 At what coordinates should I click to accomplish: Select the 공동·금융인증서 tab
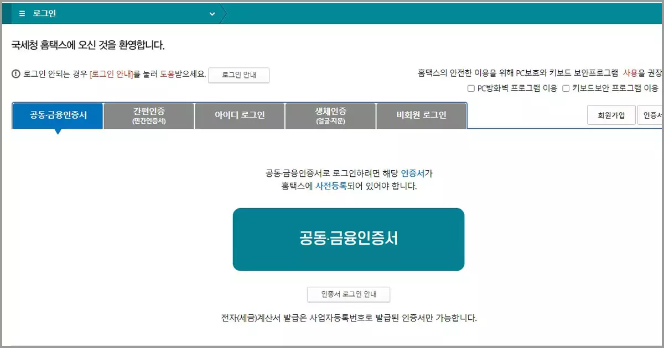coord(58,115)
